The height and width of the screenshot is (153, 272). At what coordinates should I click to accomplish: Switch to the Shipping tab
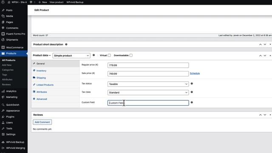(56, 78)
